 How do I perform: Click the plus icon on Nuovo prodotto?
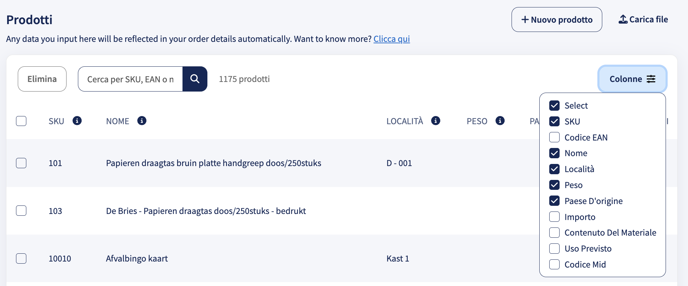pos(525,20)
